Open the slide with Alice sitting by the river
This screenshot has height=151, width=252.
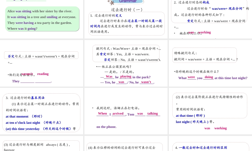(42, 19)
